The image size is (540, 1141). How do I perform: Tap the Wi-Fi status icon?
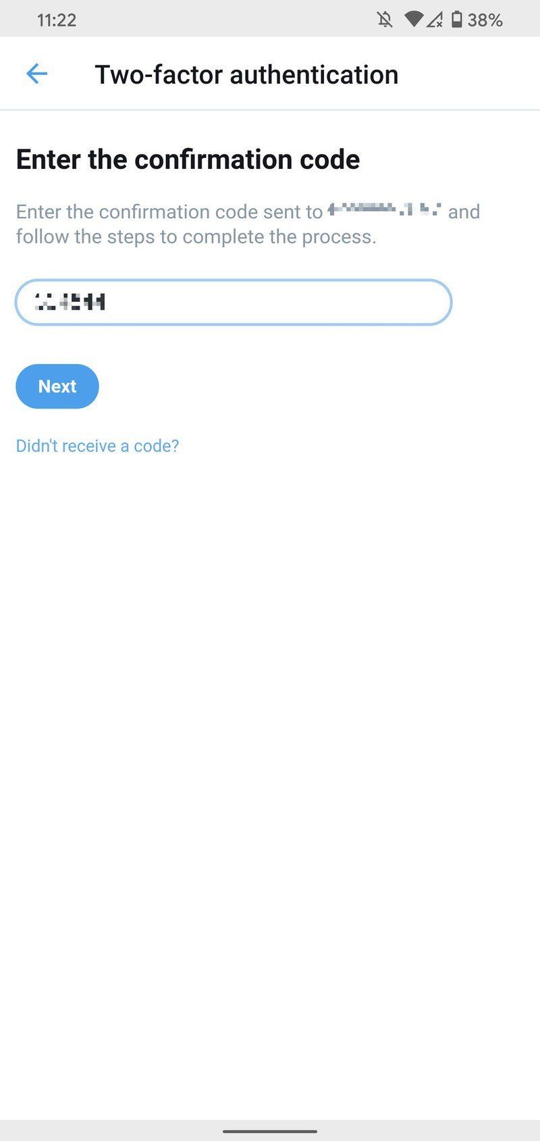[x=413, y=20]
